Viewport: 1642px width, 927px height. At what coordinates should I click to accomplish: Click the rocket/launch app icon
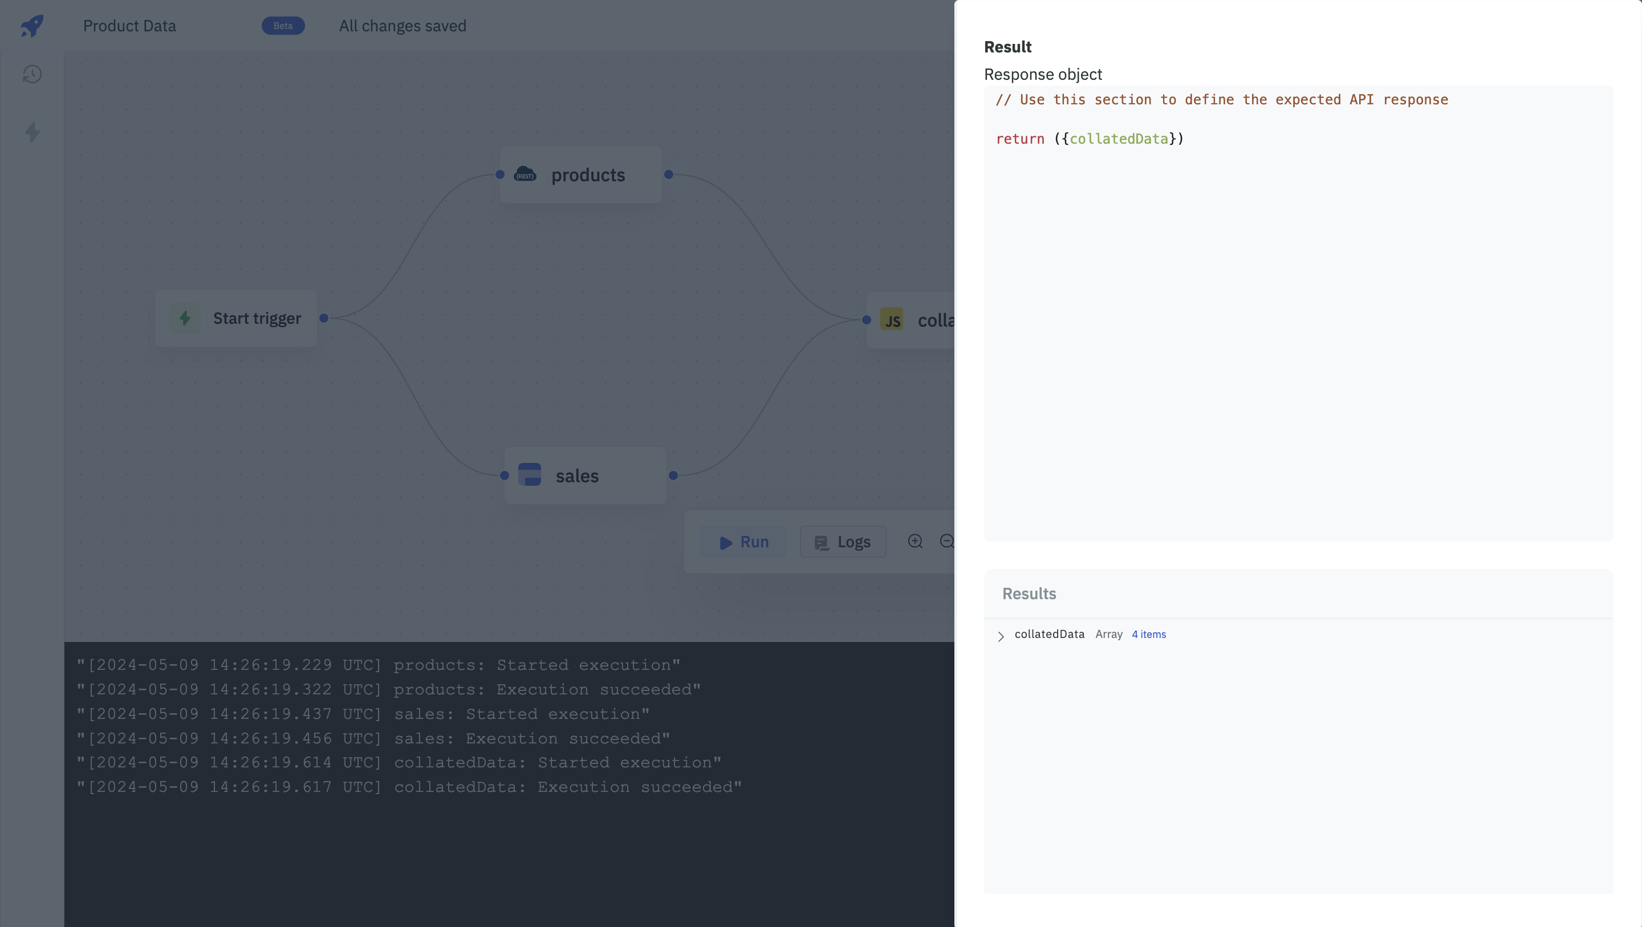pyautogui.click(x=31, y=25)
